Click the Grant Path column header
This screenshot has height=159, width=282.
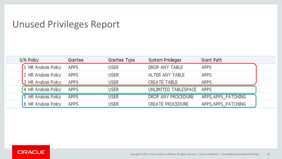click(x=212, y=60)
